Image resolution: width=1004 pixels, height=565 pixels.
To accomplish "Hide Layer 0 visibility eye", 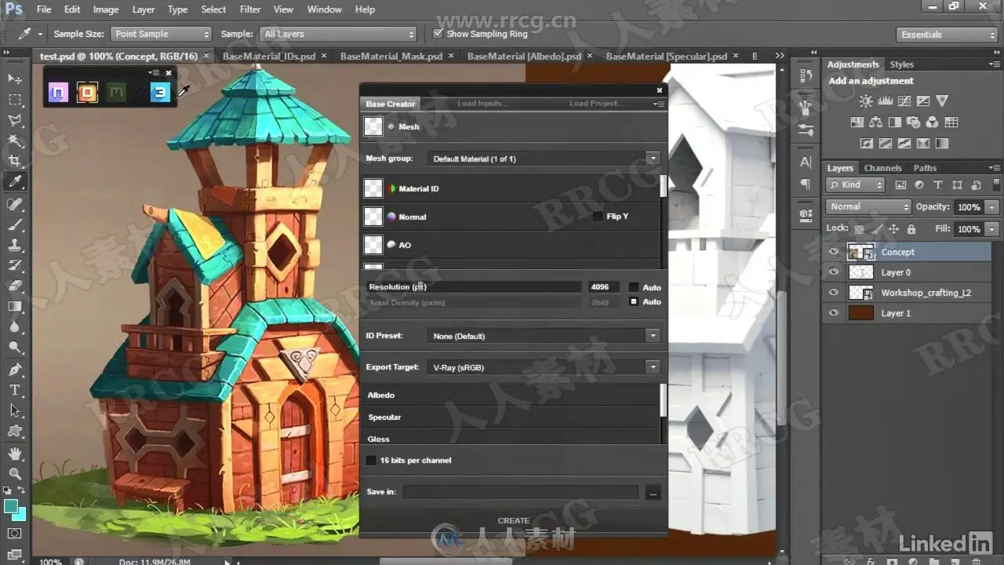I will coord(834,272).
